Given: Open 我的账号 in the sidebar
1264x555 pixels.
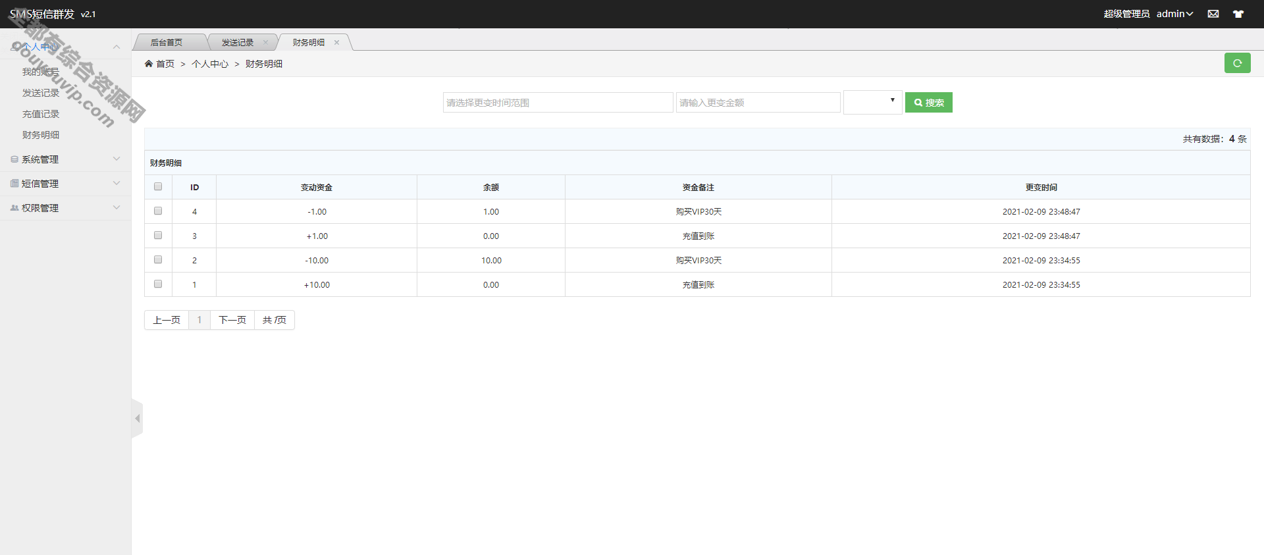Looking at the screenshot, I should 41,72.
